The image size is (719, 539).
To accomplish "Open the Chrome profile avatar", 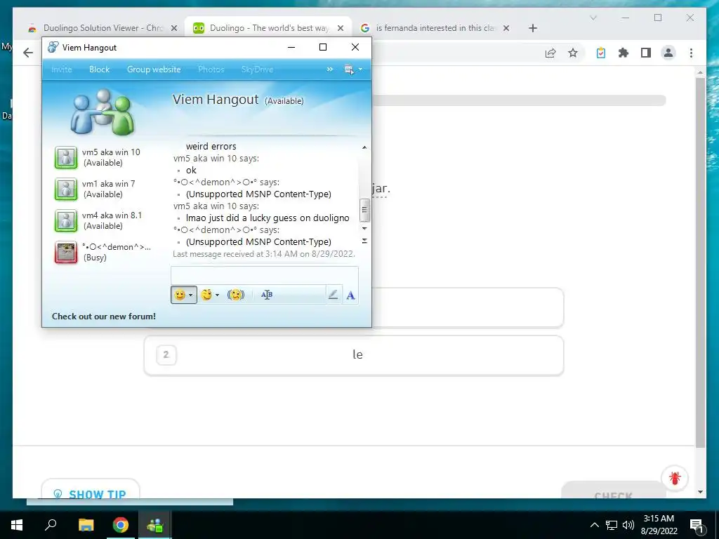I will click(668, 53).
